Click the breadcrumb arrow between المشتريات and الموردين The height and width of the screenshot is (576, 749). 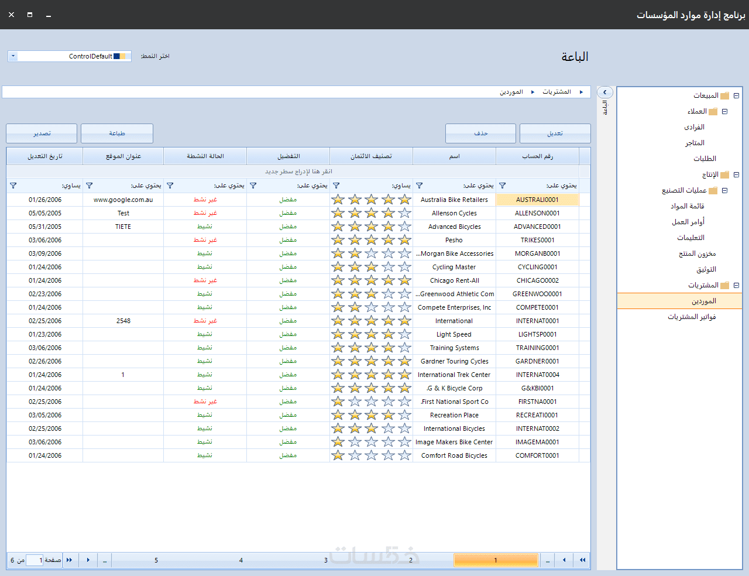pos(532,92)
